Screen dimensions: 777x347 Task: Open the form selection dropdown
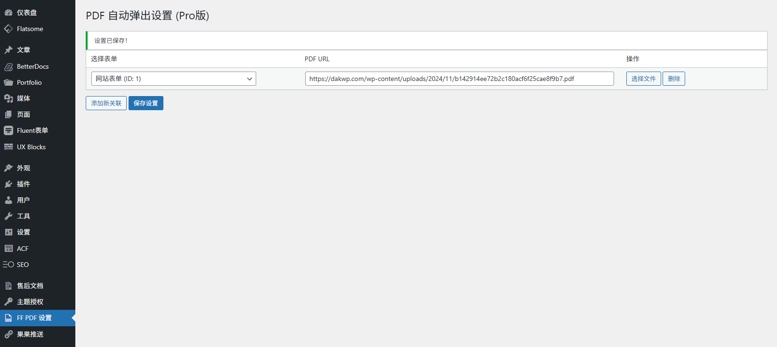click(x=173, y=79)
